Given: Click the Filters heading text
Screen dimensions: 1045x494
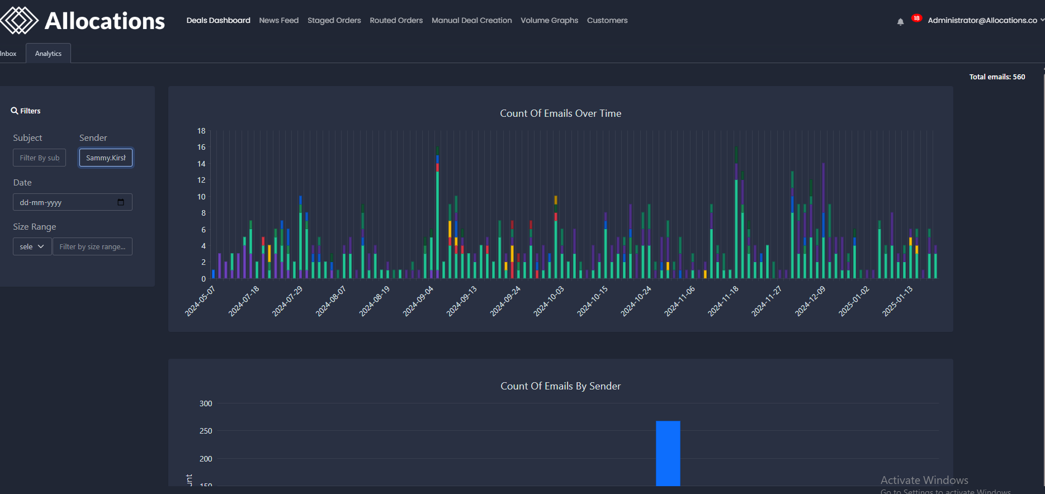Looking at the screenshot, I should click(30, 111).
